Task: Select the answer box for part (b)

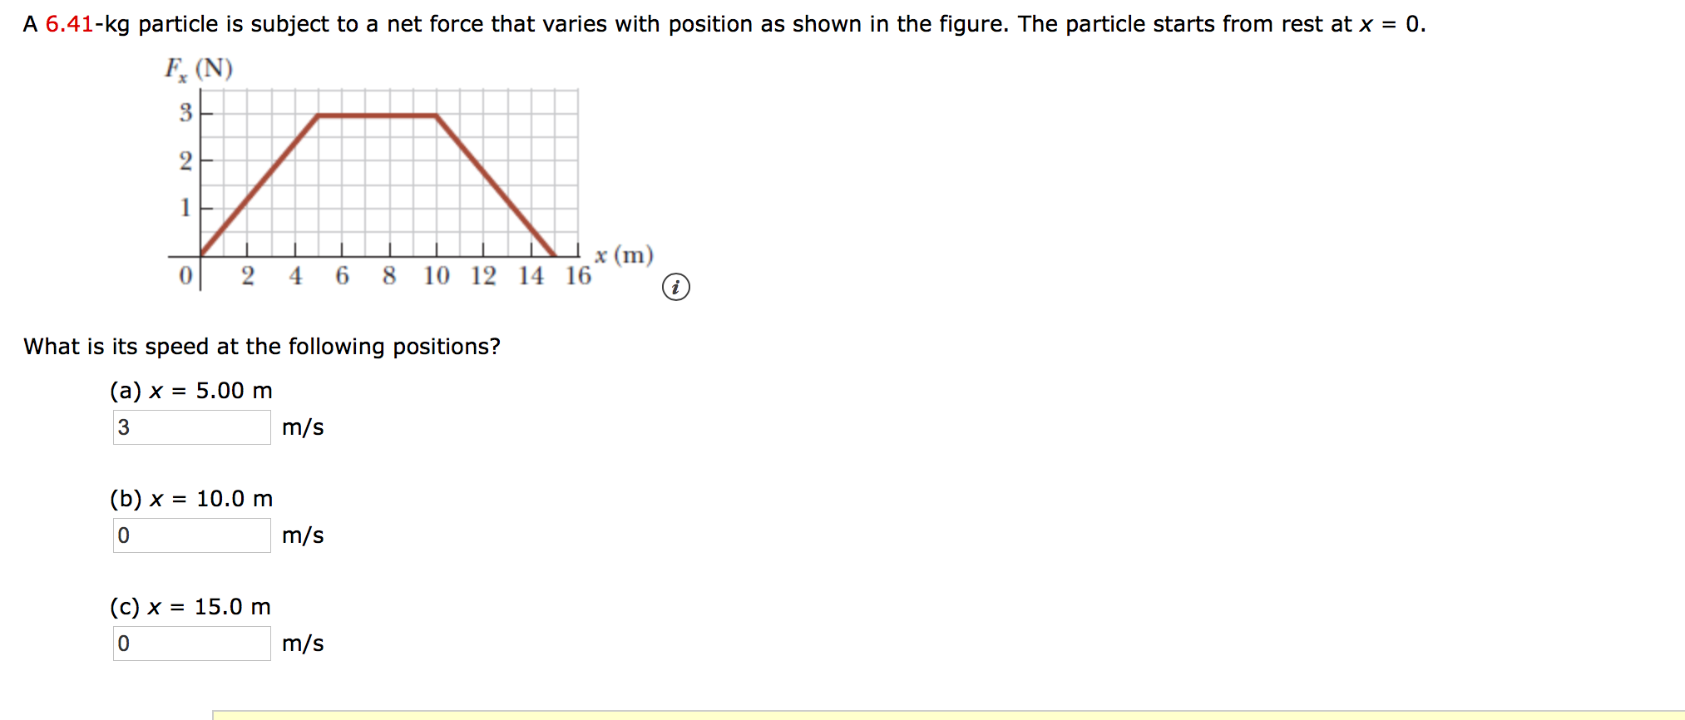Action: [190, 535]
